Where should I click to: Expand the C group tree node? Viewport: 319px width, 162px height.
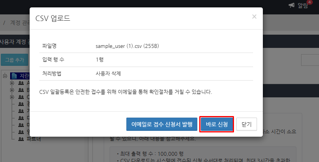(x=12, y=97)
